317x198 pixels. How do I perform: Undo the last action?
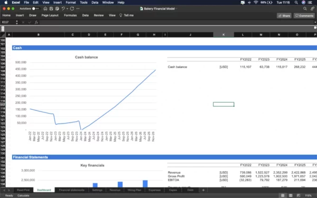(63, 8)
